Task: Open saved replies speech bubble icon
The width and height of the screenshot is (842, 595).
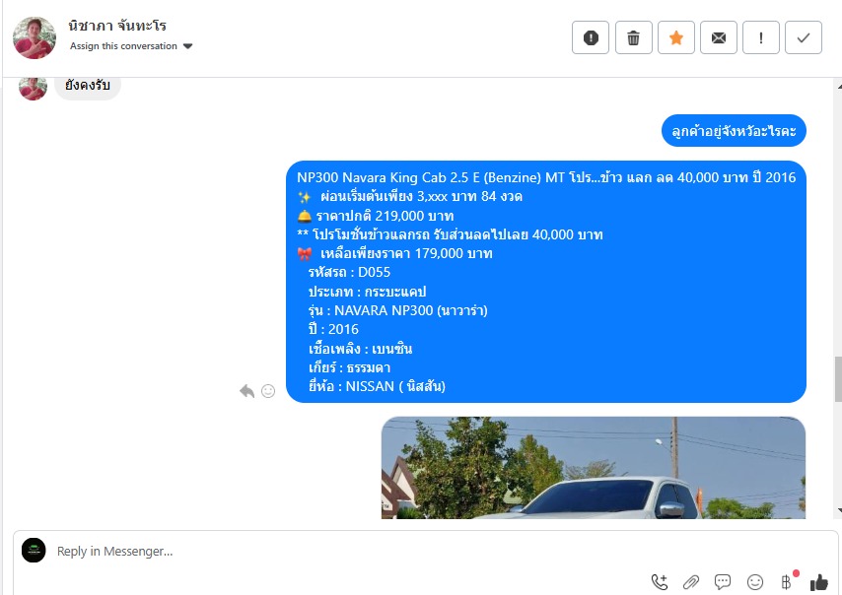Action: click(723, 582)
